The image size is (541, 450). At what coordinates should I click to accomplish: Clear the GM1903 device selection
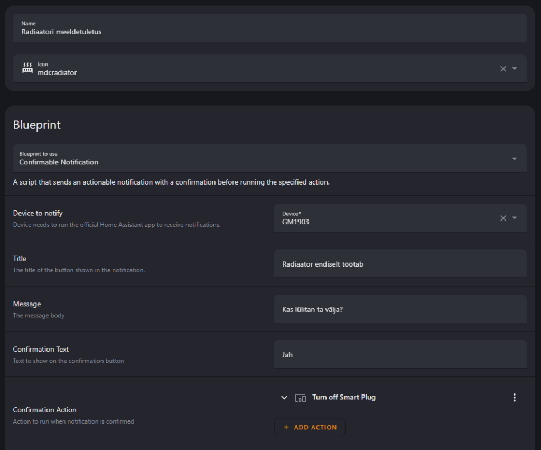503,218
